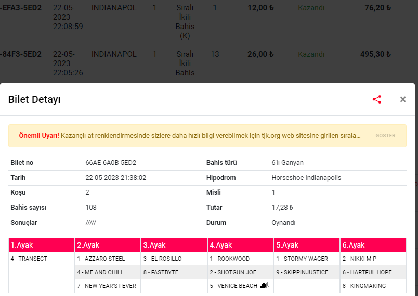This screenshot has height=296, width=418.
Task: Click horse entry 8 - KINGMAKING
Action: 364,286
